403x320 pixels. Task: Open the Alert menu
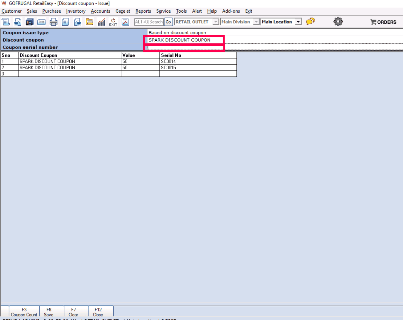coord(197,11)
